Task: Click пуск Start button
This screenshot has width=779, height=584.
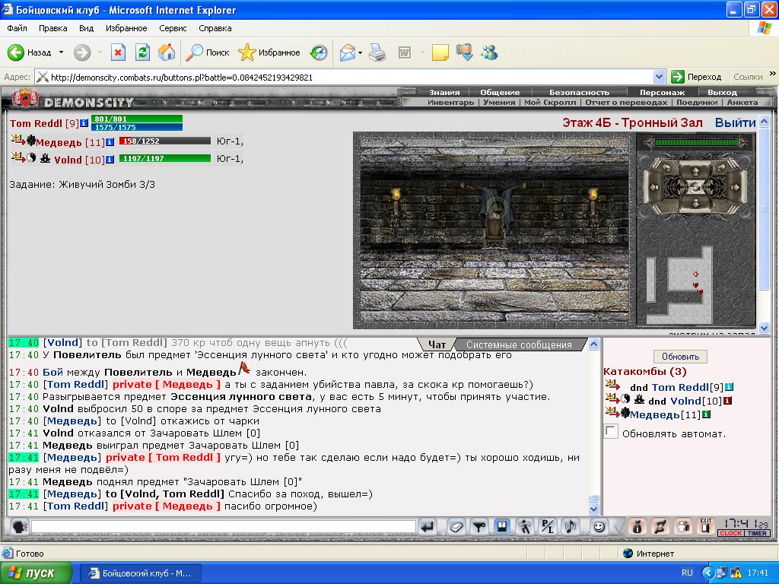Action: (x=35, y=573)
